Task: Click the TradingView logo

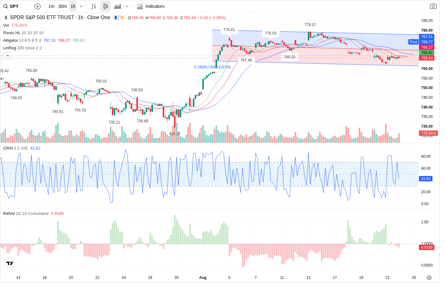Action: coord(10,263)
